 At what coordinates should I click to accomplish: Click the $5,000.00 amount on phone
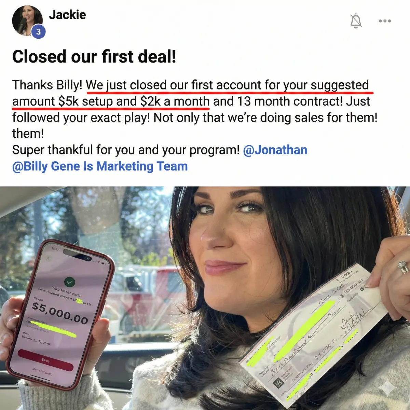[x=60, y=313]
